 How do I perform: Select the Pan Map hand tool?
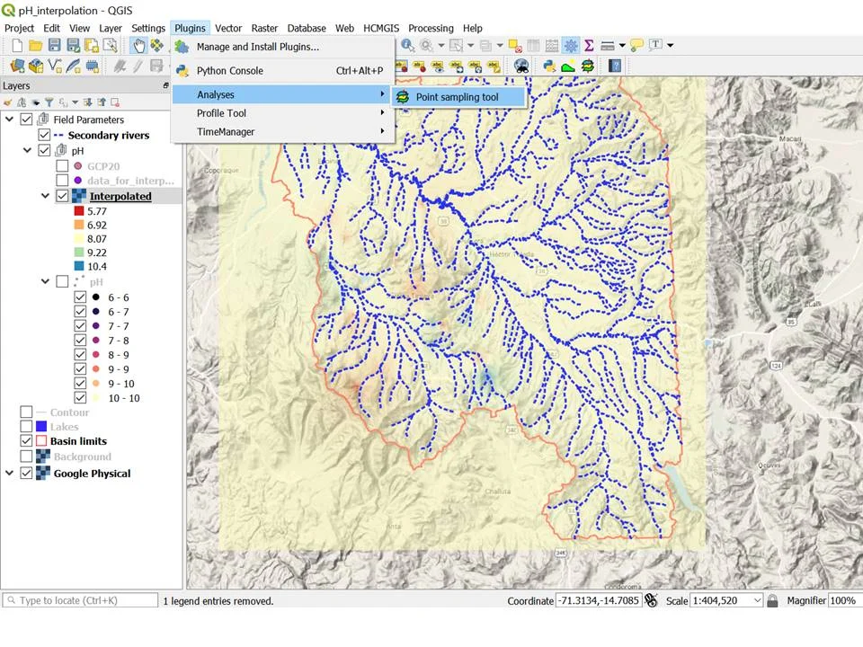pyautogui.click(x=138, y=46)
